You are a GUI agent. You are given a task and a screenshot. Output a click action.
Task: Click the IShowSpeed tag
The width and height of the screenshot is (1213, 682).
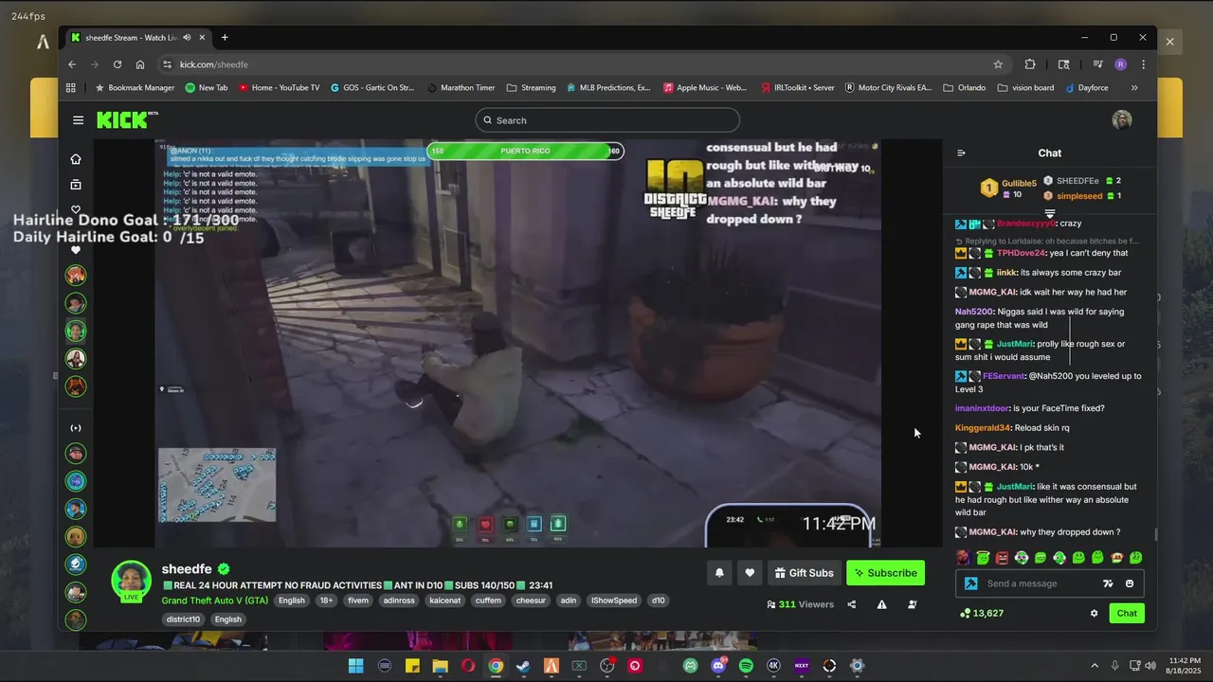point(614,601)
